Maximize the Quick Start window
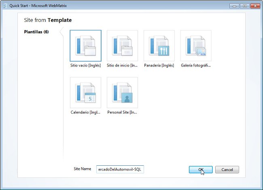Screen dimensions: 263x190 tap(245, 6)
